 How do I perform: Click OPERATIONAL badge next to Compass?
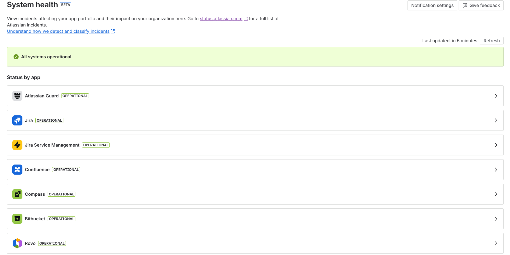62,194
